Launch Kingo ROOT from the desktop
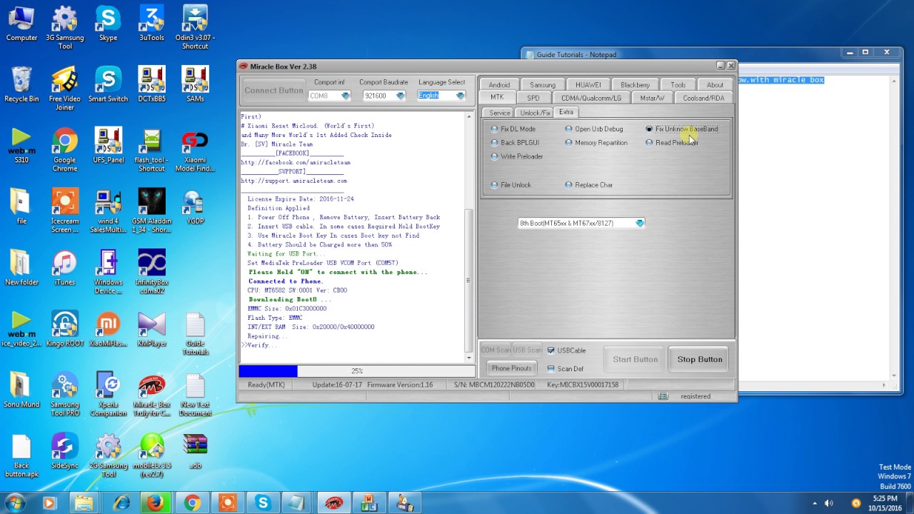 coord(65,328)
